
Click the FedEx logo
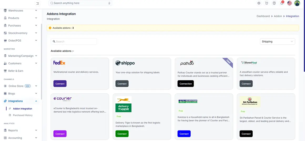[59, 63]
